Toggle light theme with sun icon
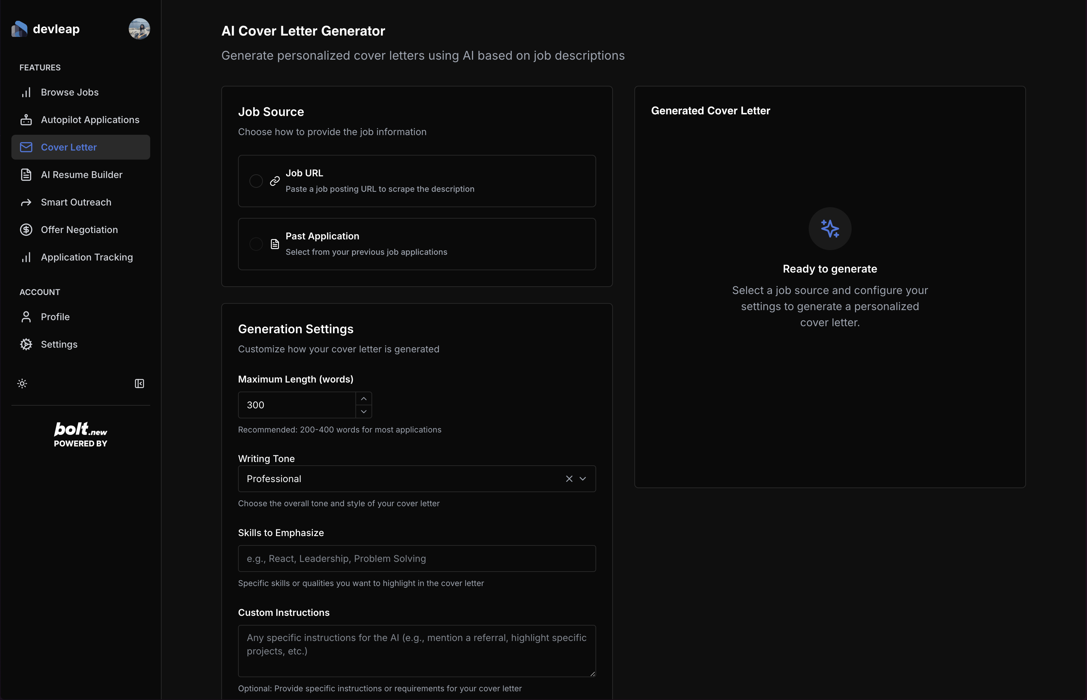 (x=22, y=384)
